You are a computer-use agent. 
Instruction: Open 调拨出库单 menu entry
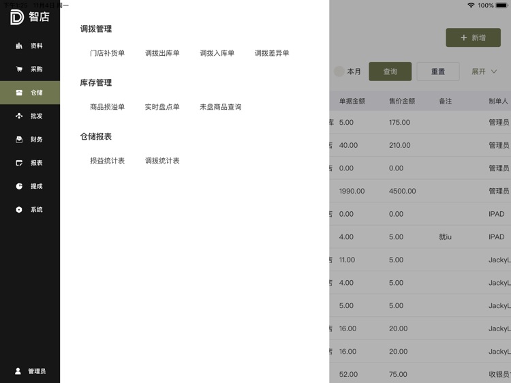point(162,53)
